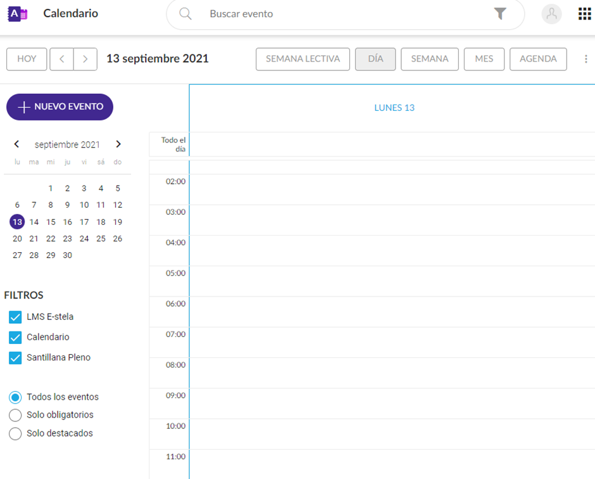
Task: Show previous month in mini calendar
Action: coord(16,144)
